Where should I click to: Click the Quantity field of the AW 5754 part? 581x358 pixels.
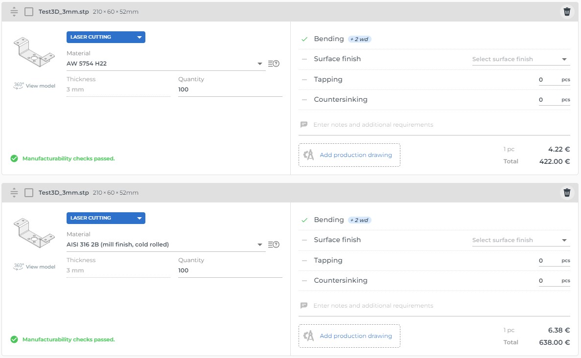point(230,89)
